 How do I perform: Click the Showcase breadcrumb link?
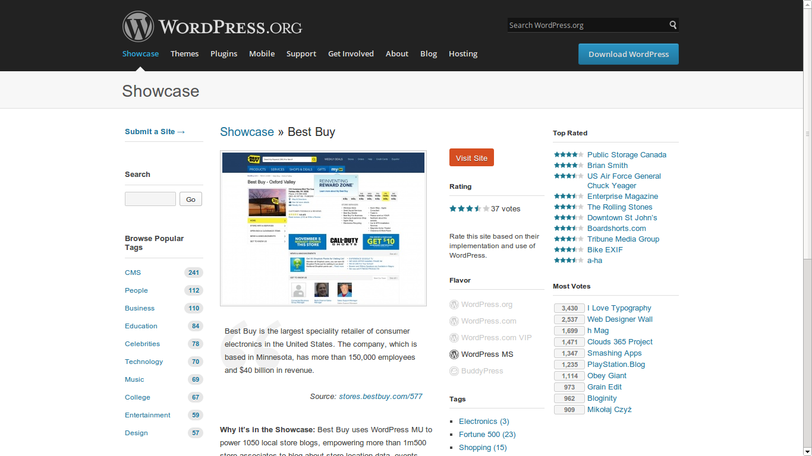(x=247, y=132)
